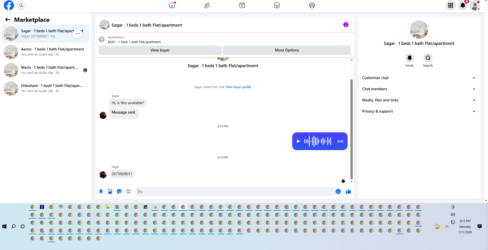488x250 pixels.
Task: Open the Marketplace tab
Action: click(277, 5)
